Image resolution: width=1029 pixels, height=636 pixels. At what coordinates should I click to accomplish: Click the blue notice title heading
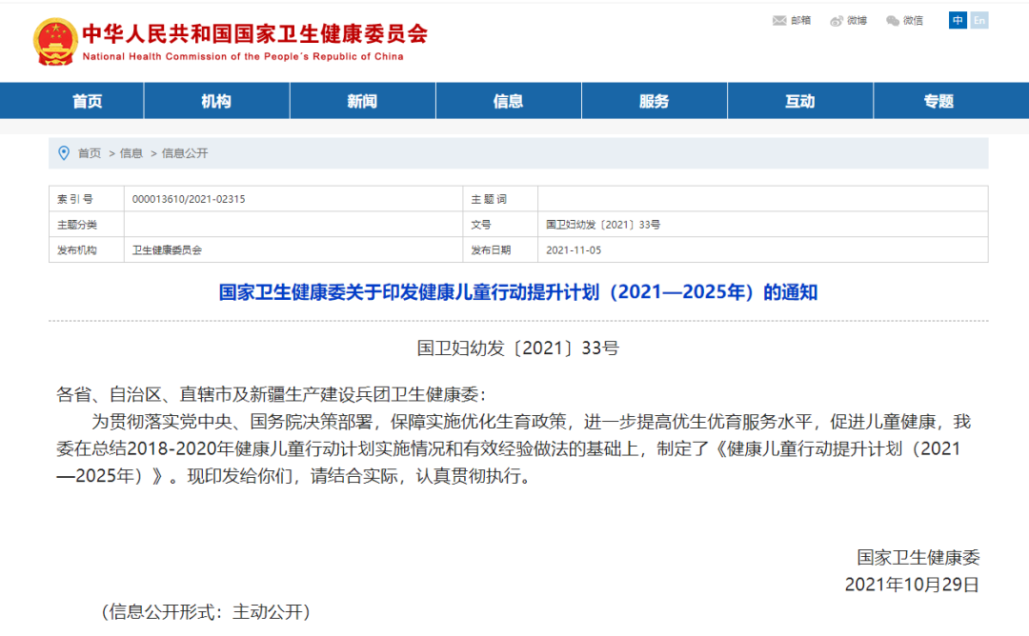(x=518, y=292)
